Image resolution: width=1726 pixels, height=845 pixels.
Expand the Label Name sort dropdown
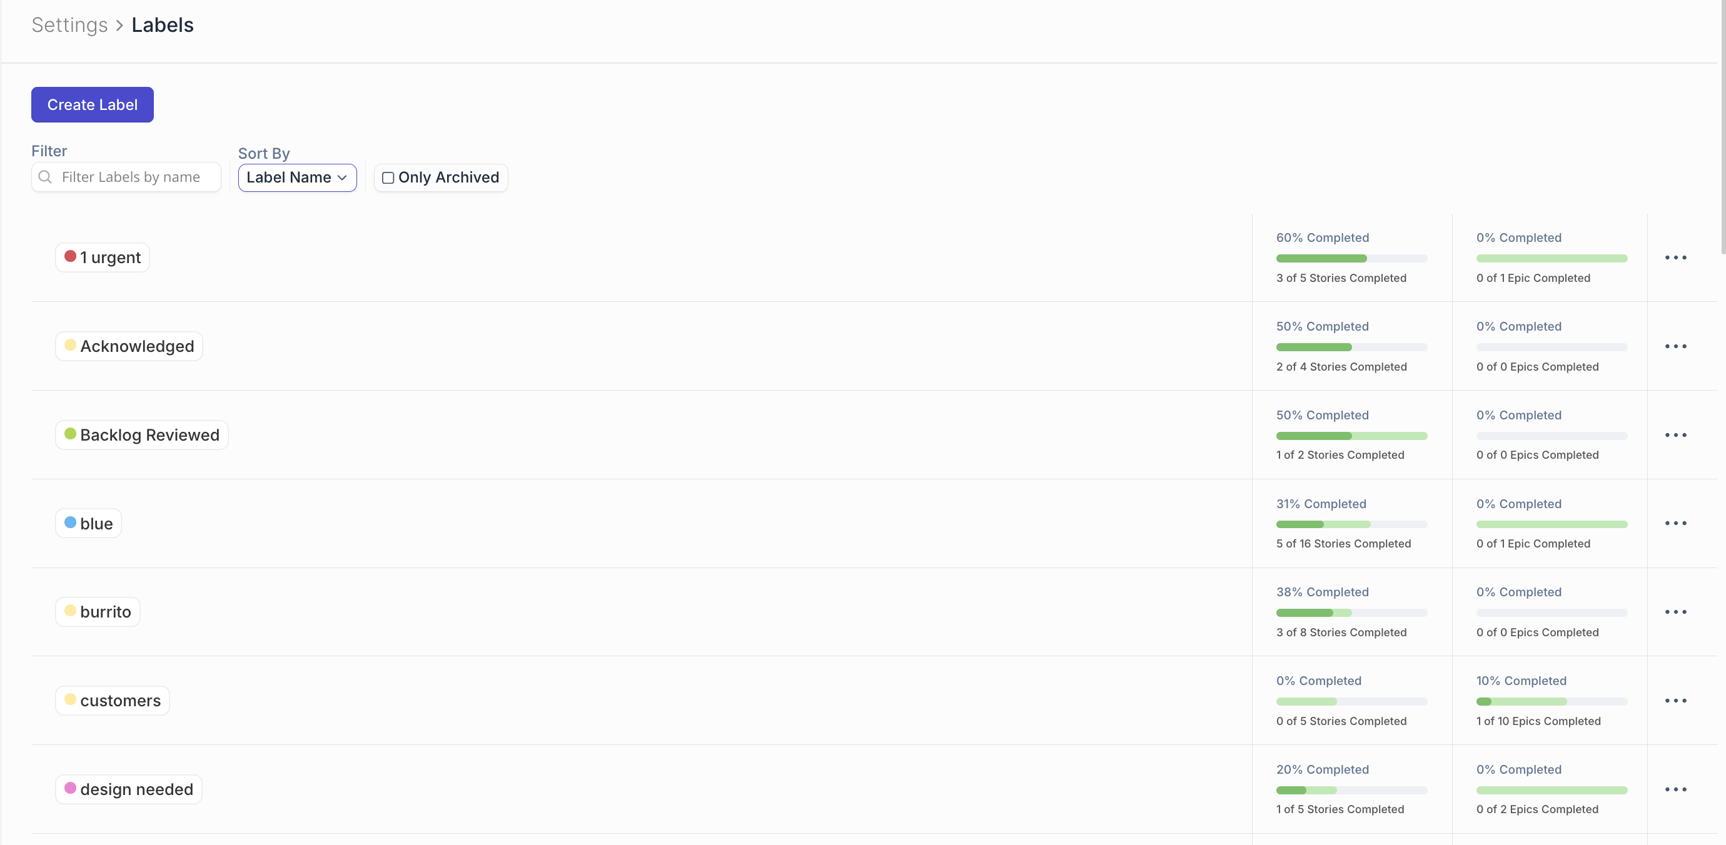pyautogui.click(x=290, y=177)
